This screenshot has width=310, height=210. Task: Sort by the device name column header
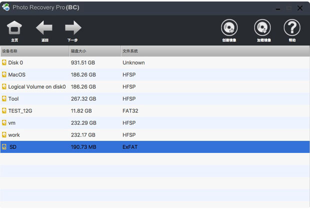pos(34,51)
